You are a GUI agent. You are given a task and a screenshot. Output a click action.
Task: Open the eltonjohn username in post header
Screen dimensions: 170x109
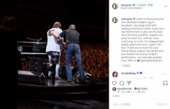point(126,5)
